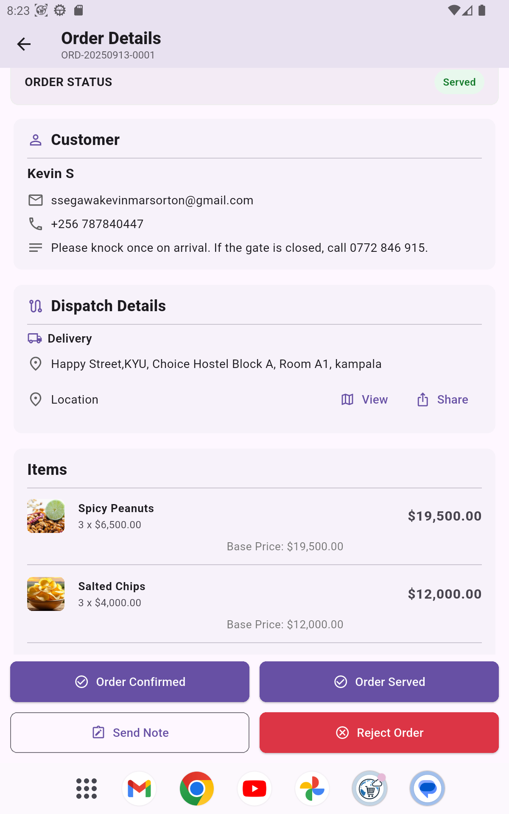Launch YouTube from the dock
Image resolution: width=509 pixels, height=814 pixels.
[255, 789]
